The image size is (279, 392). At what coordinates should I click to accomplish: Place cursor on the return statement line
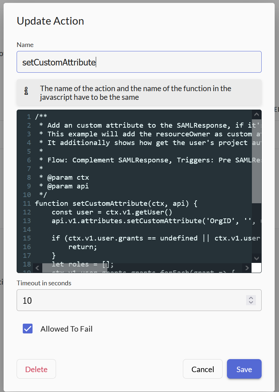tap(83, 247)
